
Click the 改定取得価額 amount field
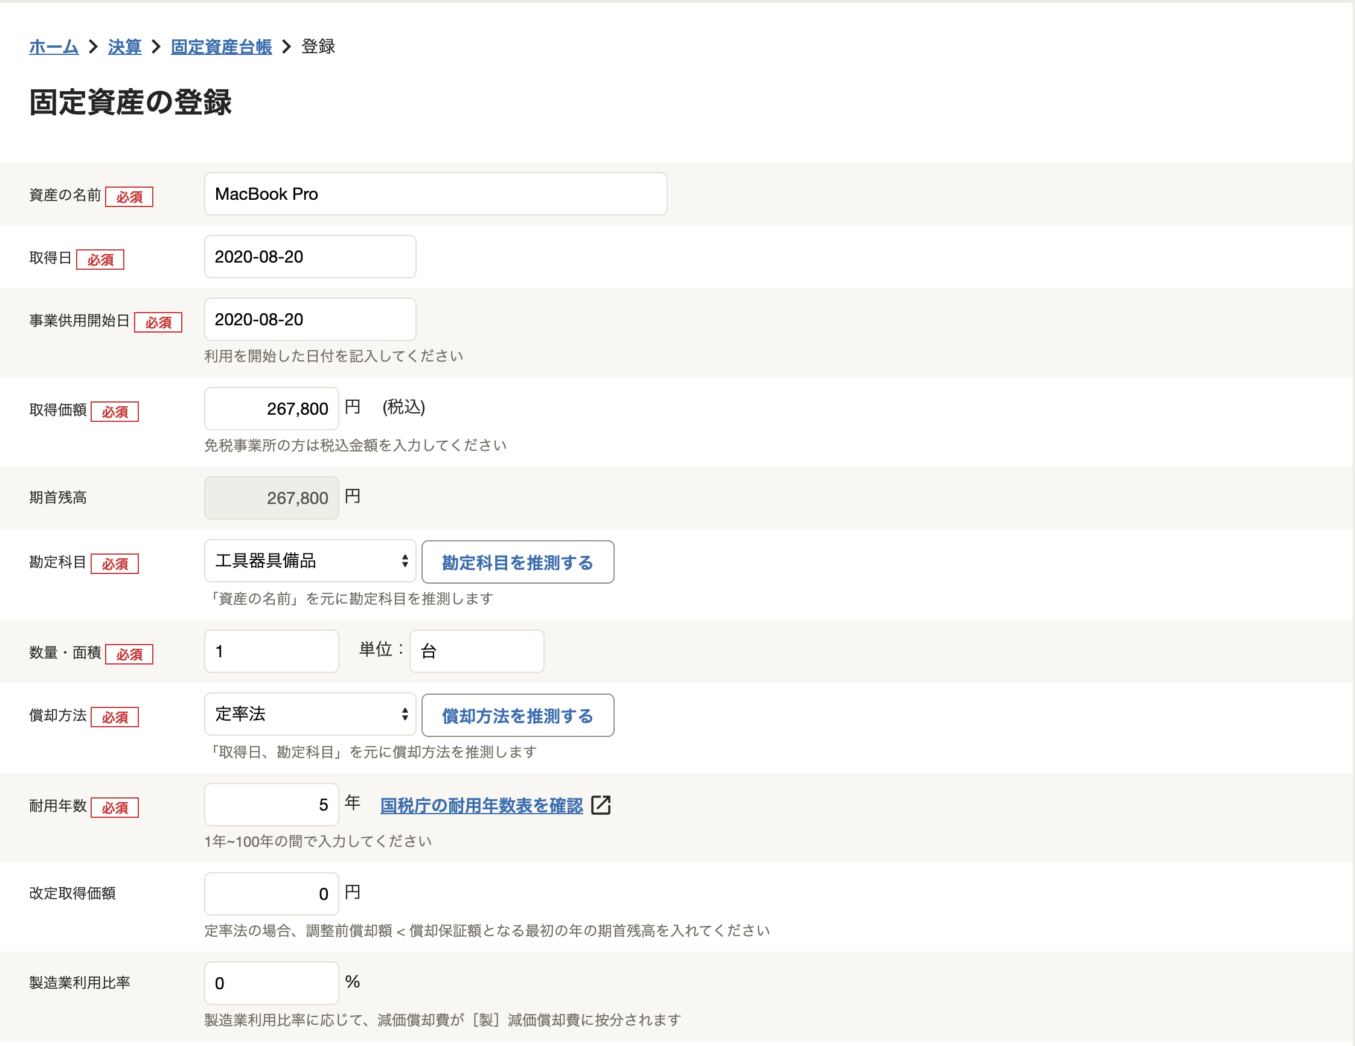pyautogui.click(x=272, y=894)
